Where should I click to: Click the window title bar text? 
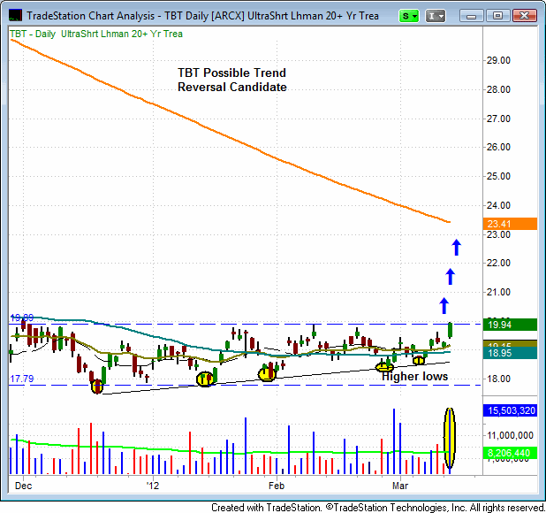[202, 16]
